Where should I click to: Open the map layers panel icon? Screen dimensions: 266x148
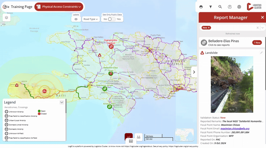[6, 18]
